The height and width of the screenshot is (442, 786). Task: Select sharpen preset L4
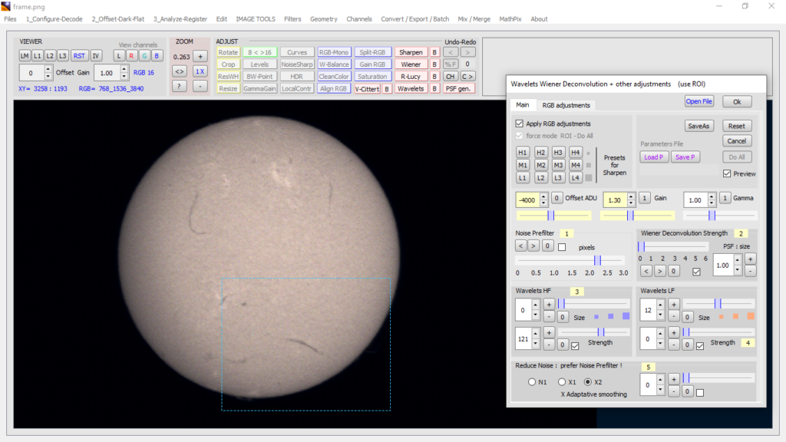(x=576, y=177)
